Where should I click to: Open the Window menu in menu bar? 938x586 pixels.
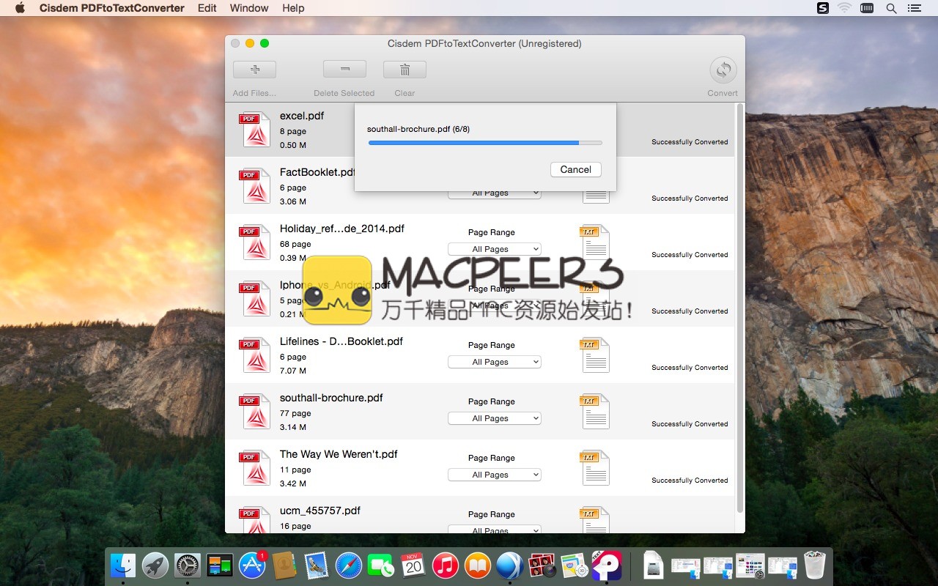coord(249,8)
